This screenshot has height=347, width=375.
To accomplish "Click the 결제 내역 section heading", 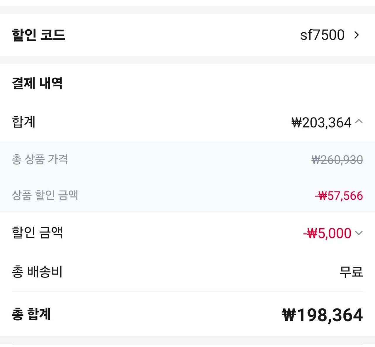I will 37,83.
